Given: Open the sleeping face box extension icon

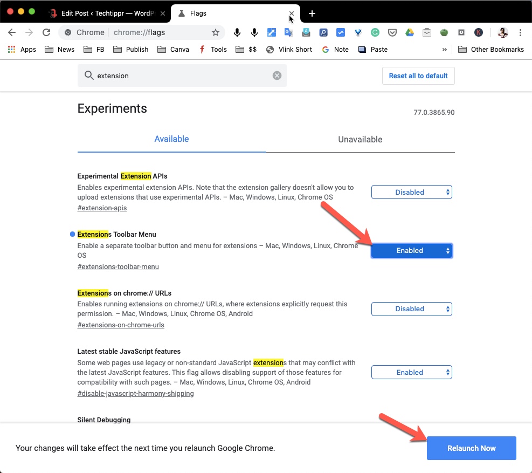Looking at the screenshot, I should (427, 32).
